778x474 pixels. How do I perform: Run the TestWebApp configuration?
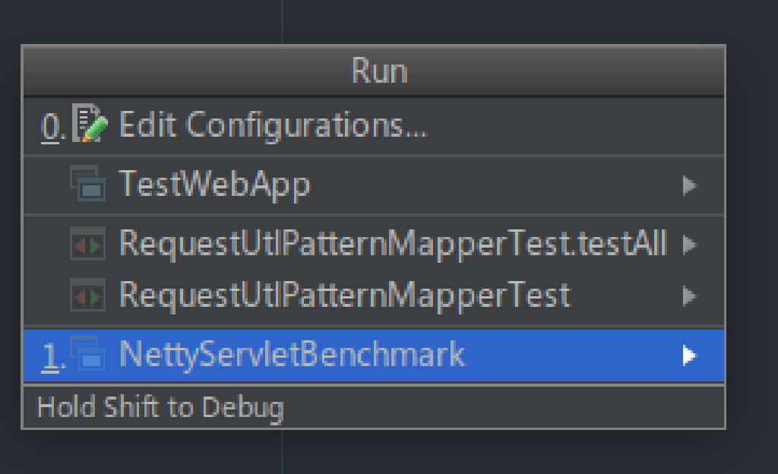(x=214, y=185)
